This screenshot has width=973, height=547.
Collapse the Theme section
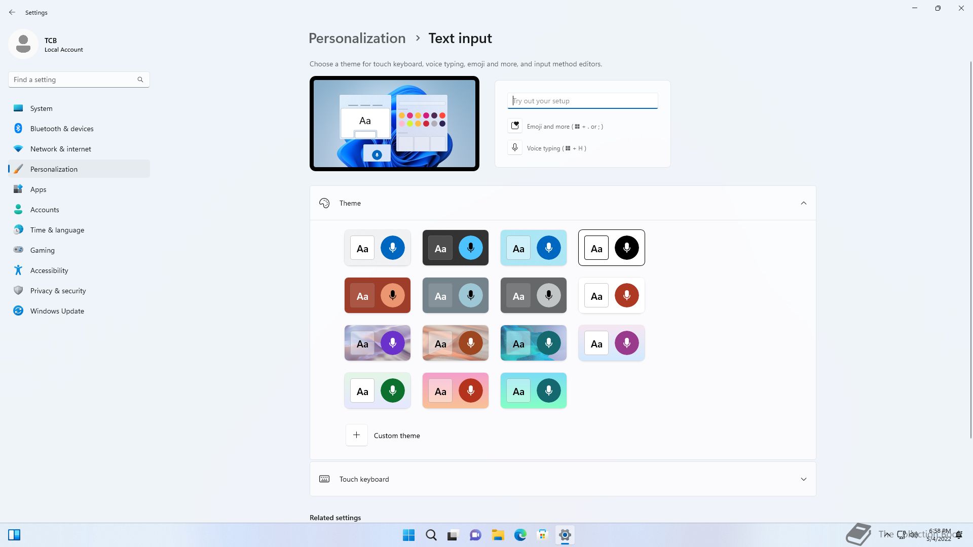(803, 203)
